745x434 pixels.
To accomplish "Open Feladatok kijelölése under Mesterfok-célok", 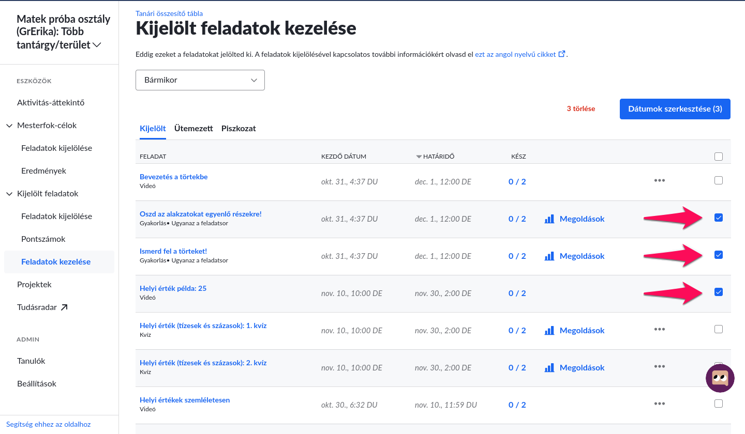I will pyautogui.click(x=56, y=148).
